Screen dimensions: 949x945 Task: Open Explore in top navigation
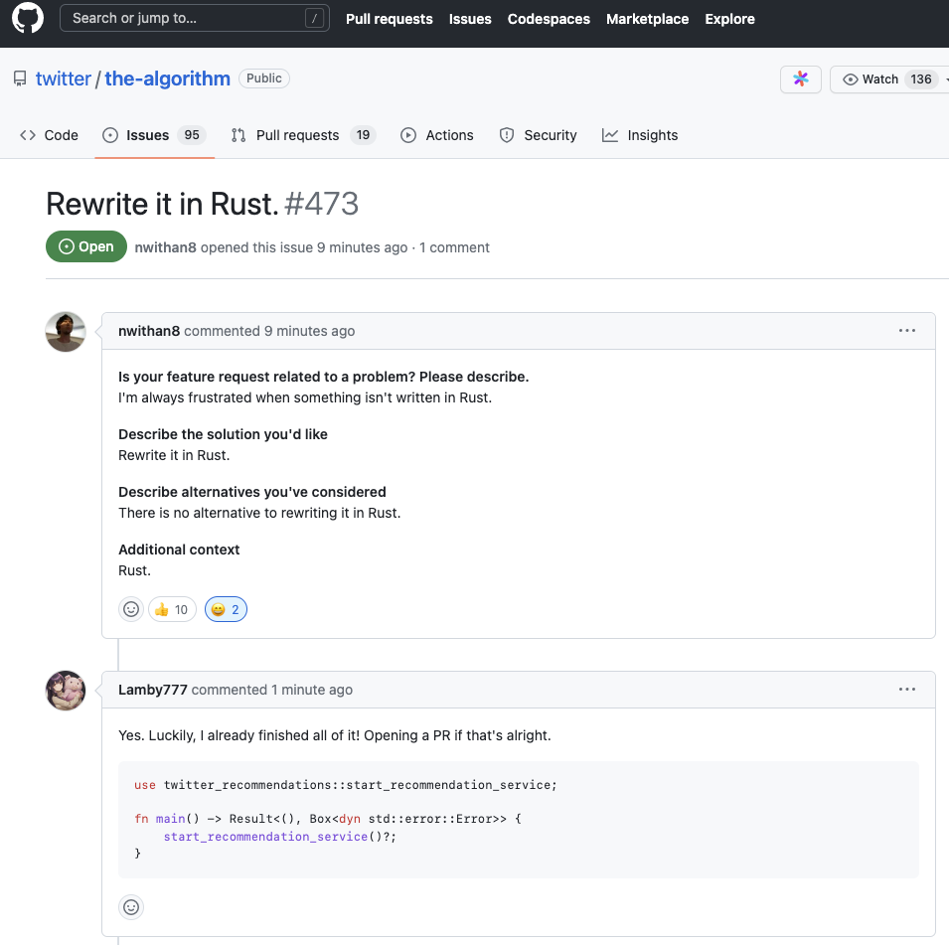tap(729, 19)
